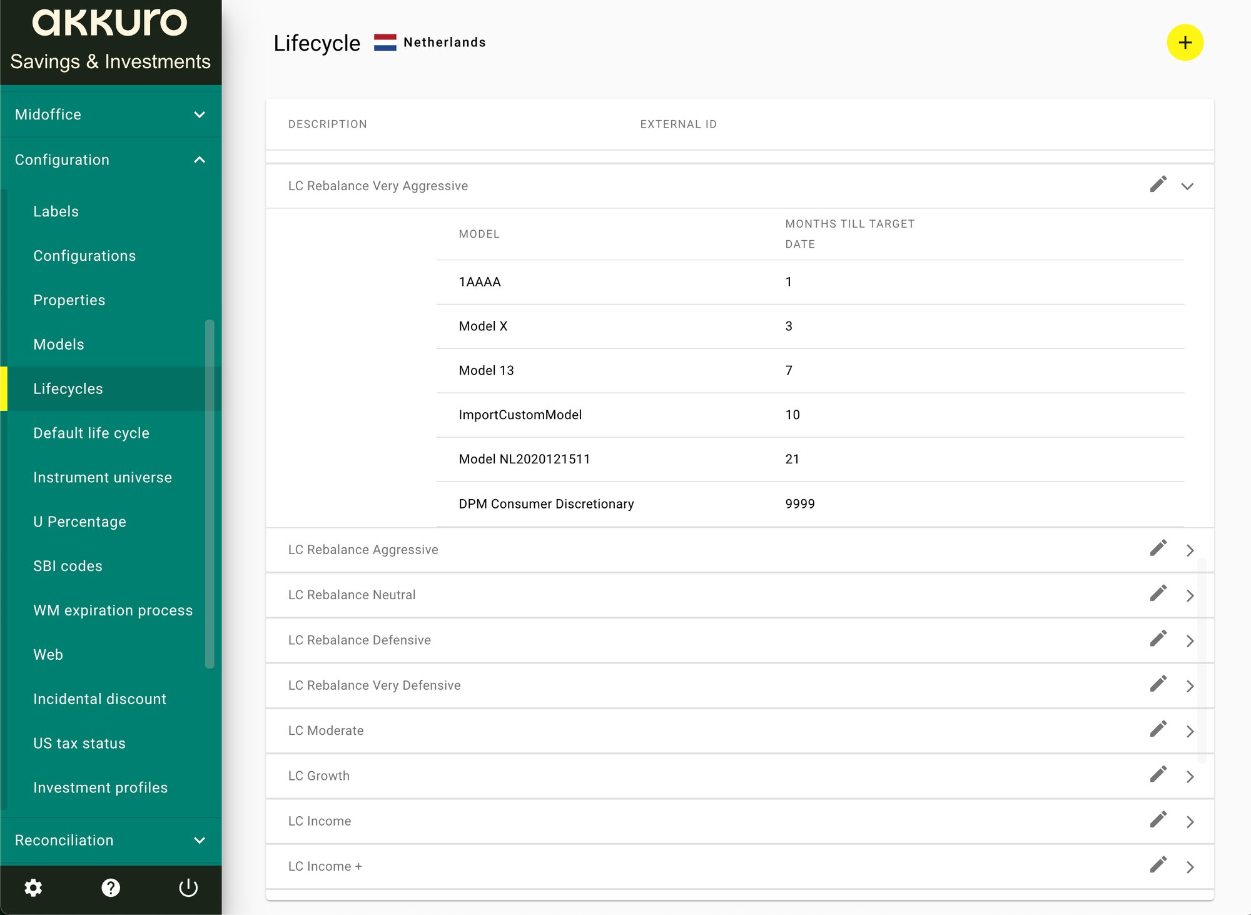This screenshot has width=1251, height=915.
Task: Click the EXTERNAL ID column header
Action: click(x=678, y=124)
